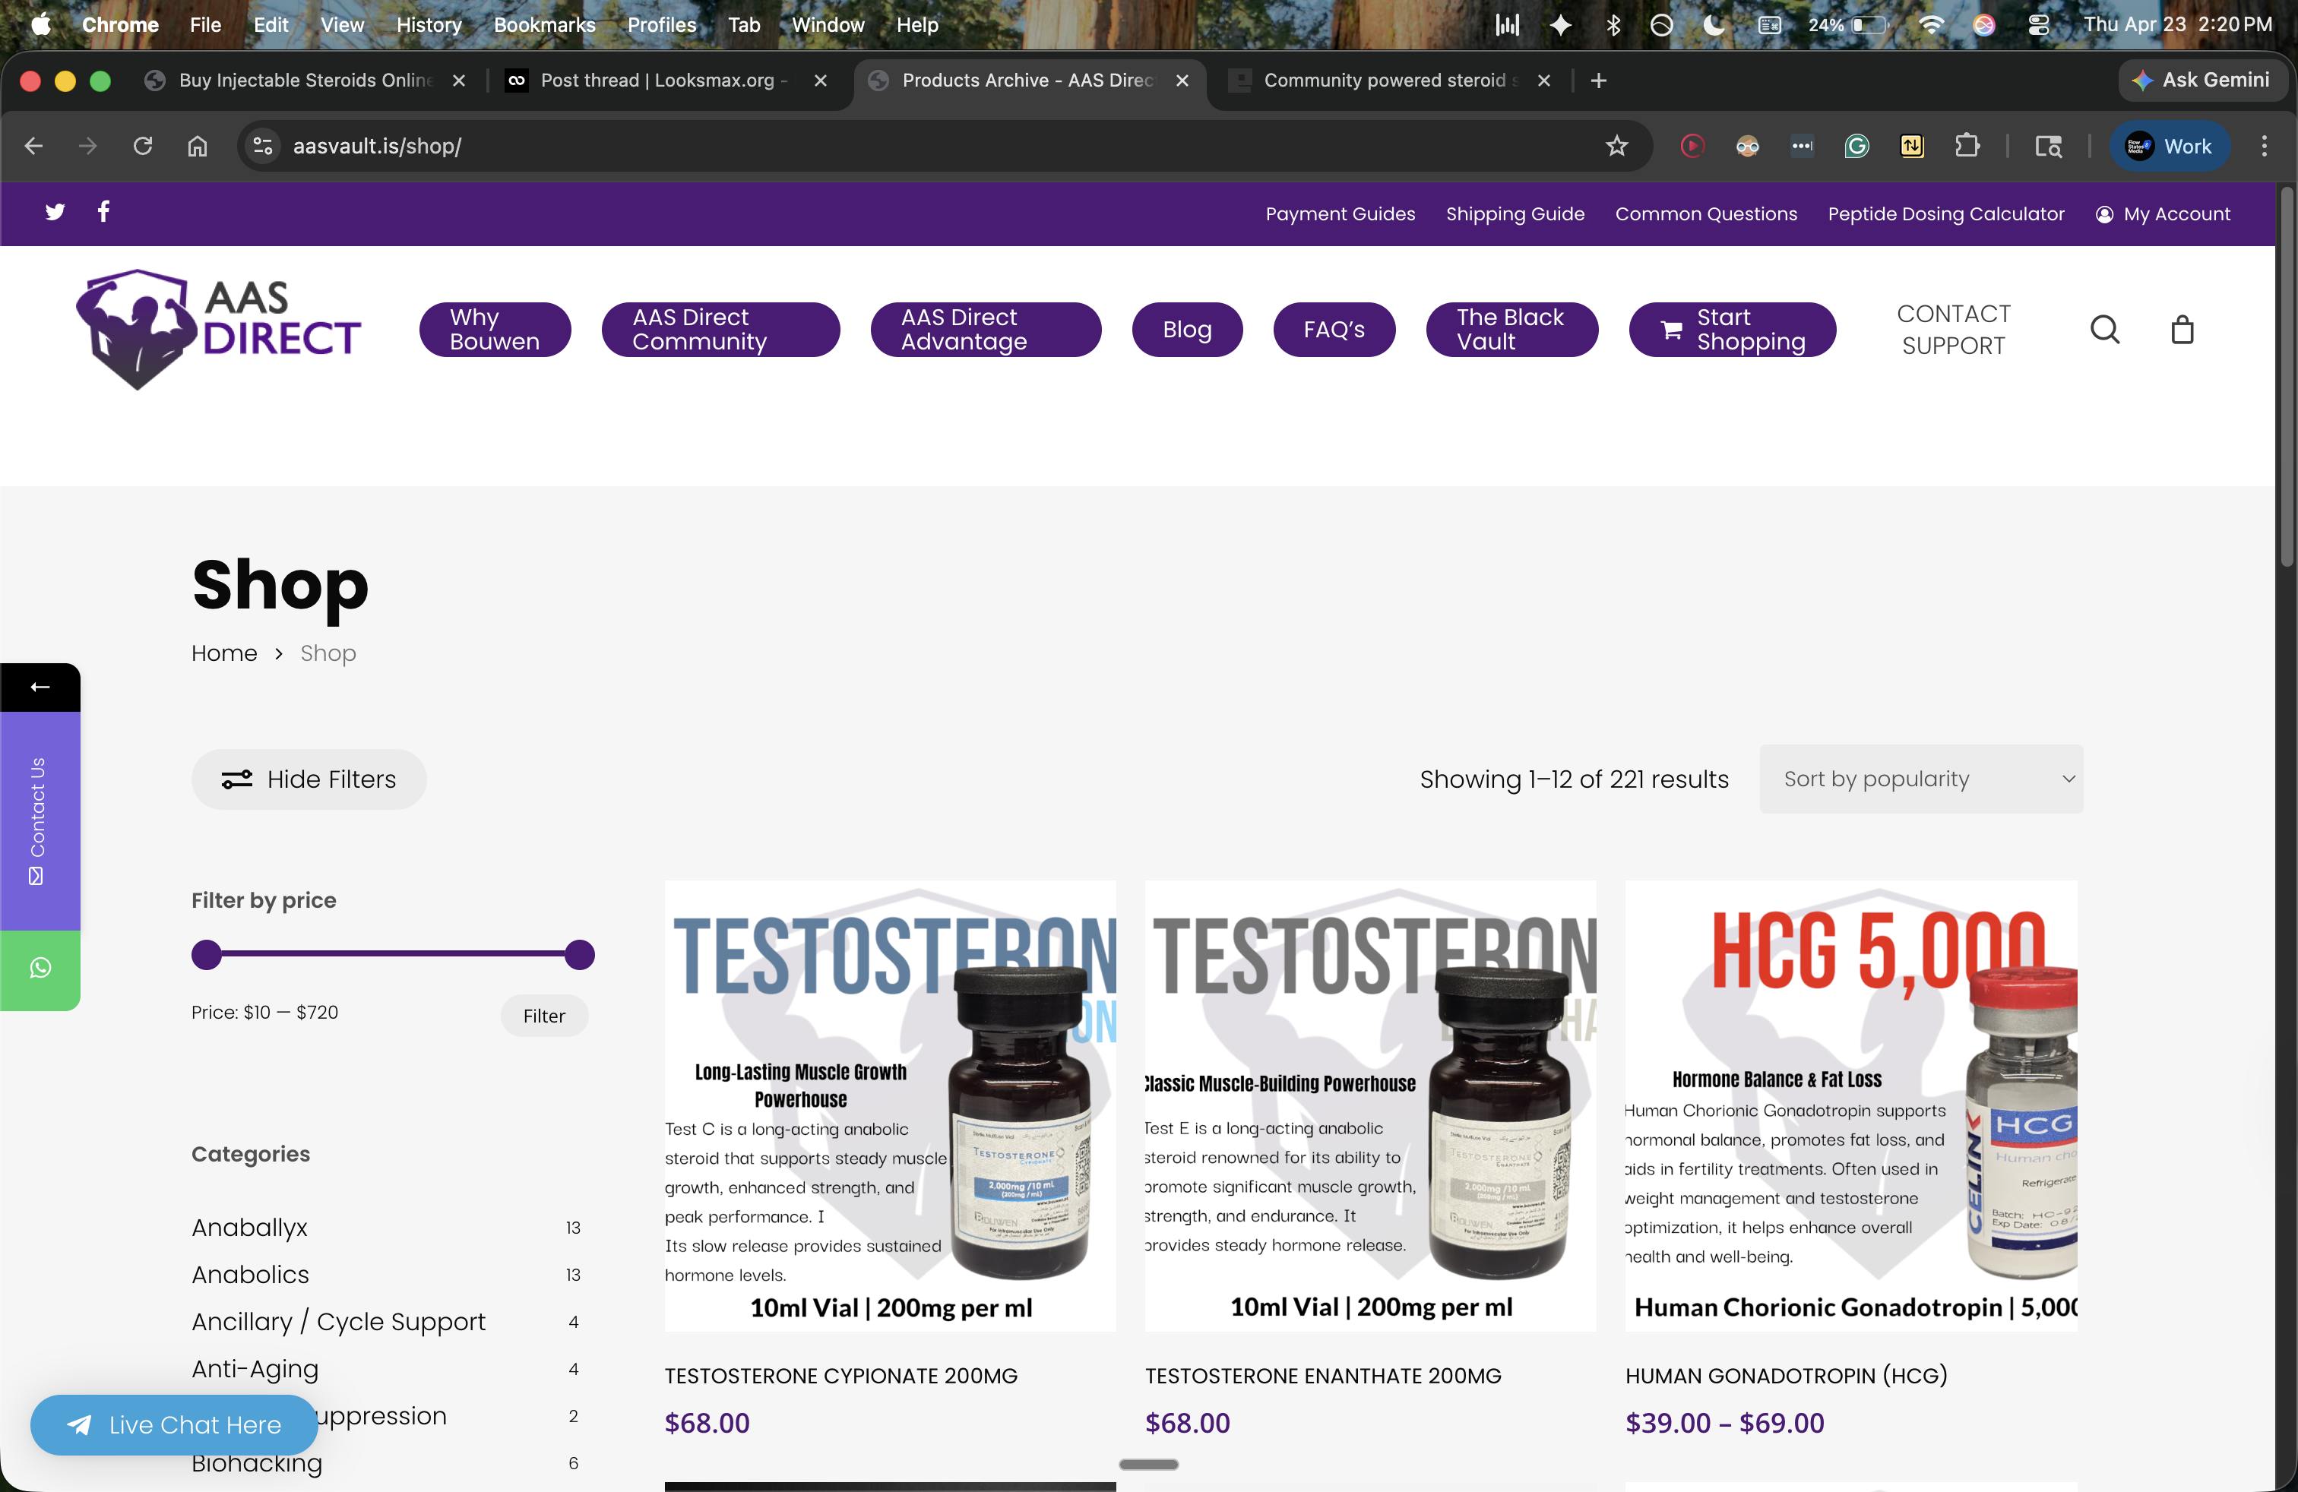2298x1492 pixels.
Task: Click the green WhatsApp side button
Action: tap(40, 968)
